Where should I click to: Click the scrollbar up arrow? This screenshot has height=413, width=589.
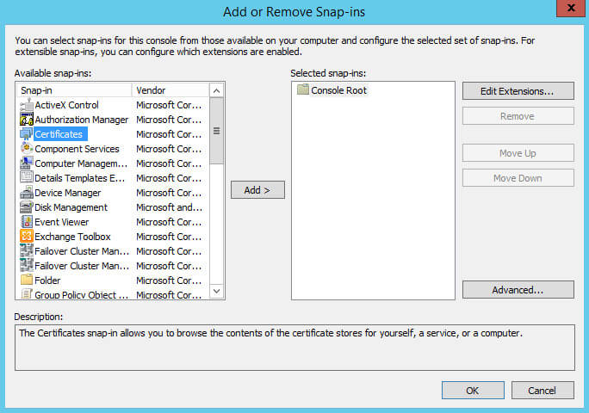click(x=216, y=90)
